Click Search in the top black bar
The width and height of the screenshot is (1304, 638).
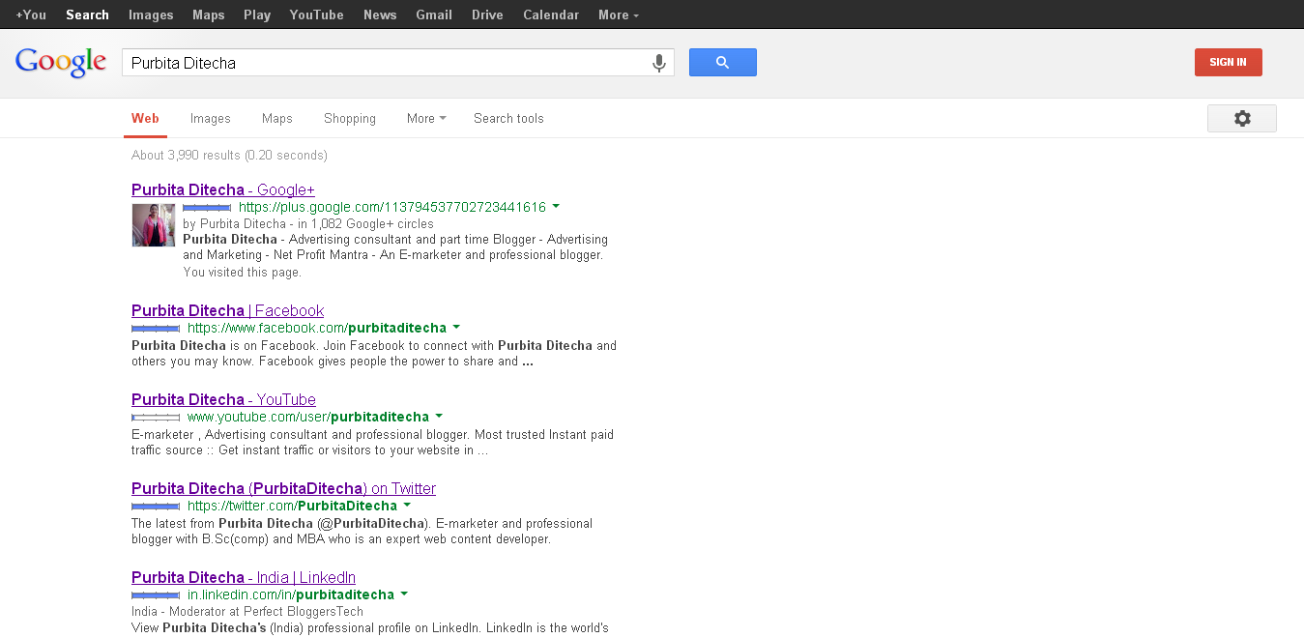click(87, 14)
